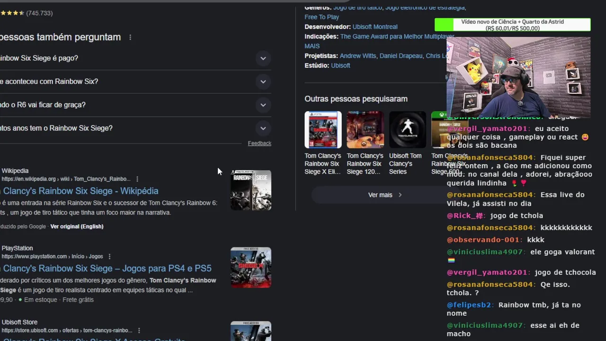Open the PlayStation result Siege X thumbnail
606x341 pixels.
[251, 267]
